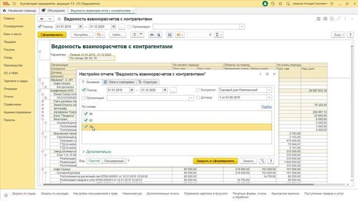This screenshot has height=201, width=358.
Task: Click the Сформировать button
Action: point(52,35)
